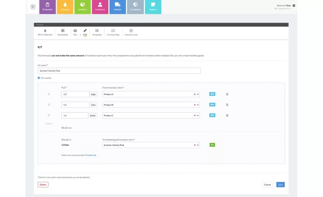Go to Kits tab
Viewport: 323px width, 197px height.
coord(75,32)
